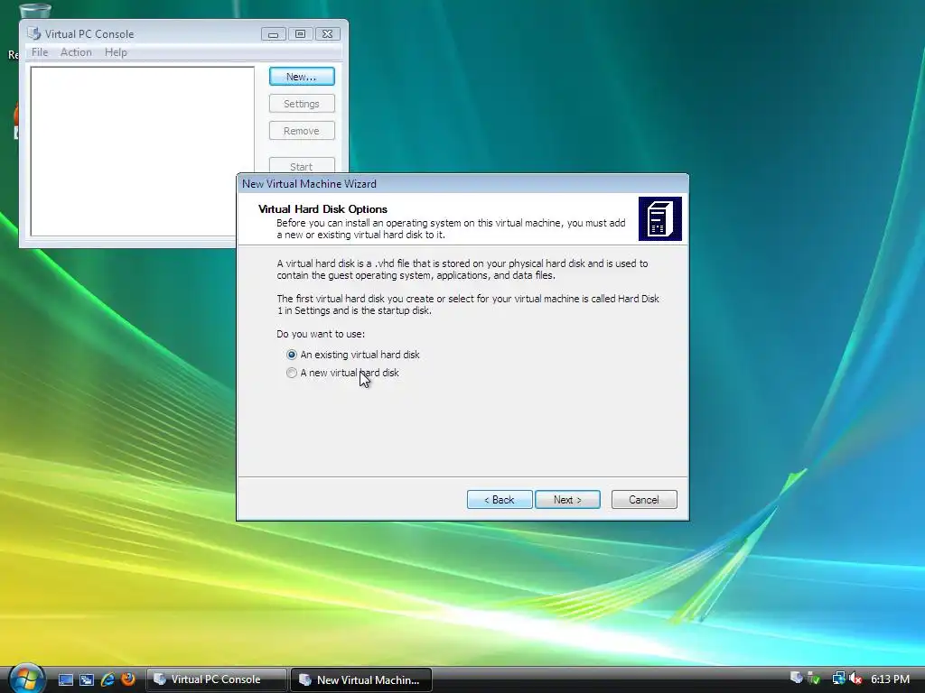The height and width of the screenshot is (693, 925).
Task: Maximize the Virtual PC Console window
Action: coord(300,34)
